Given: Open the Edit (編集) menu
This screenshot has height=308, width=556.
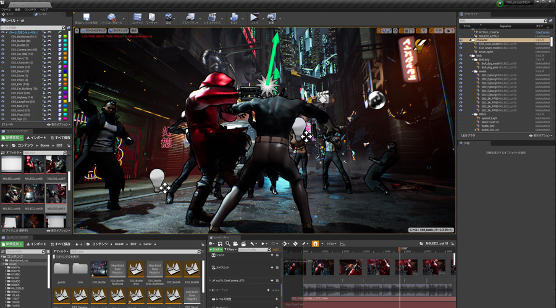Looking at the screenshot, I should (x=17, y=9).
